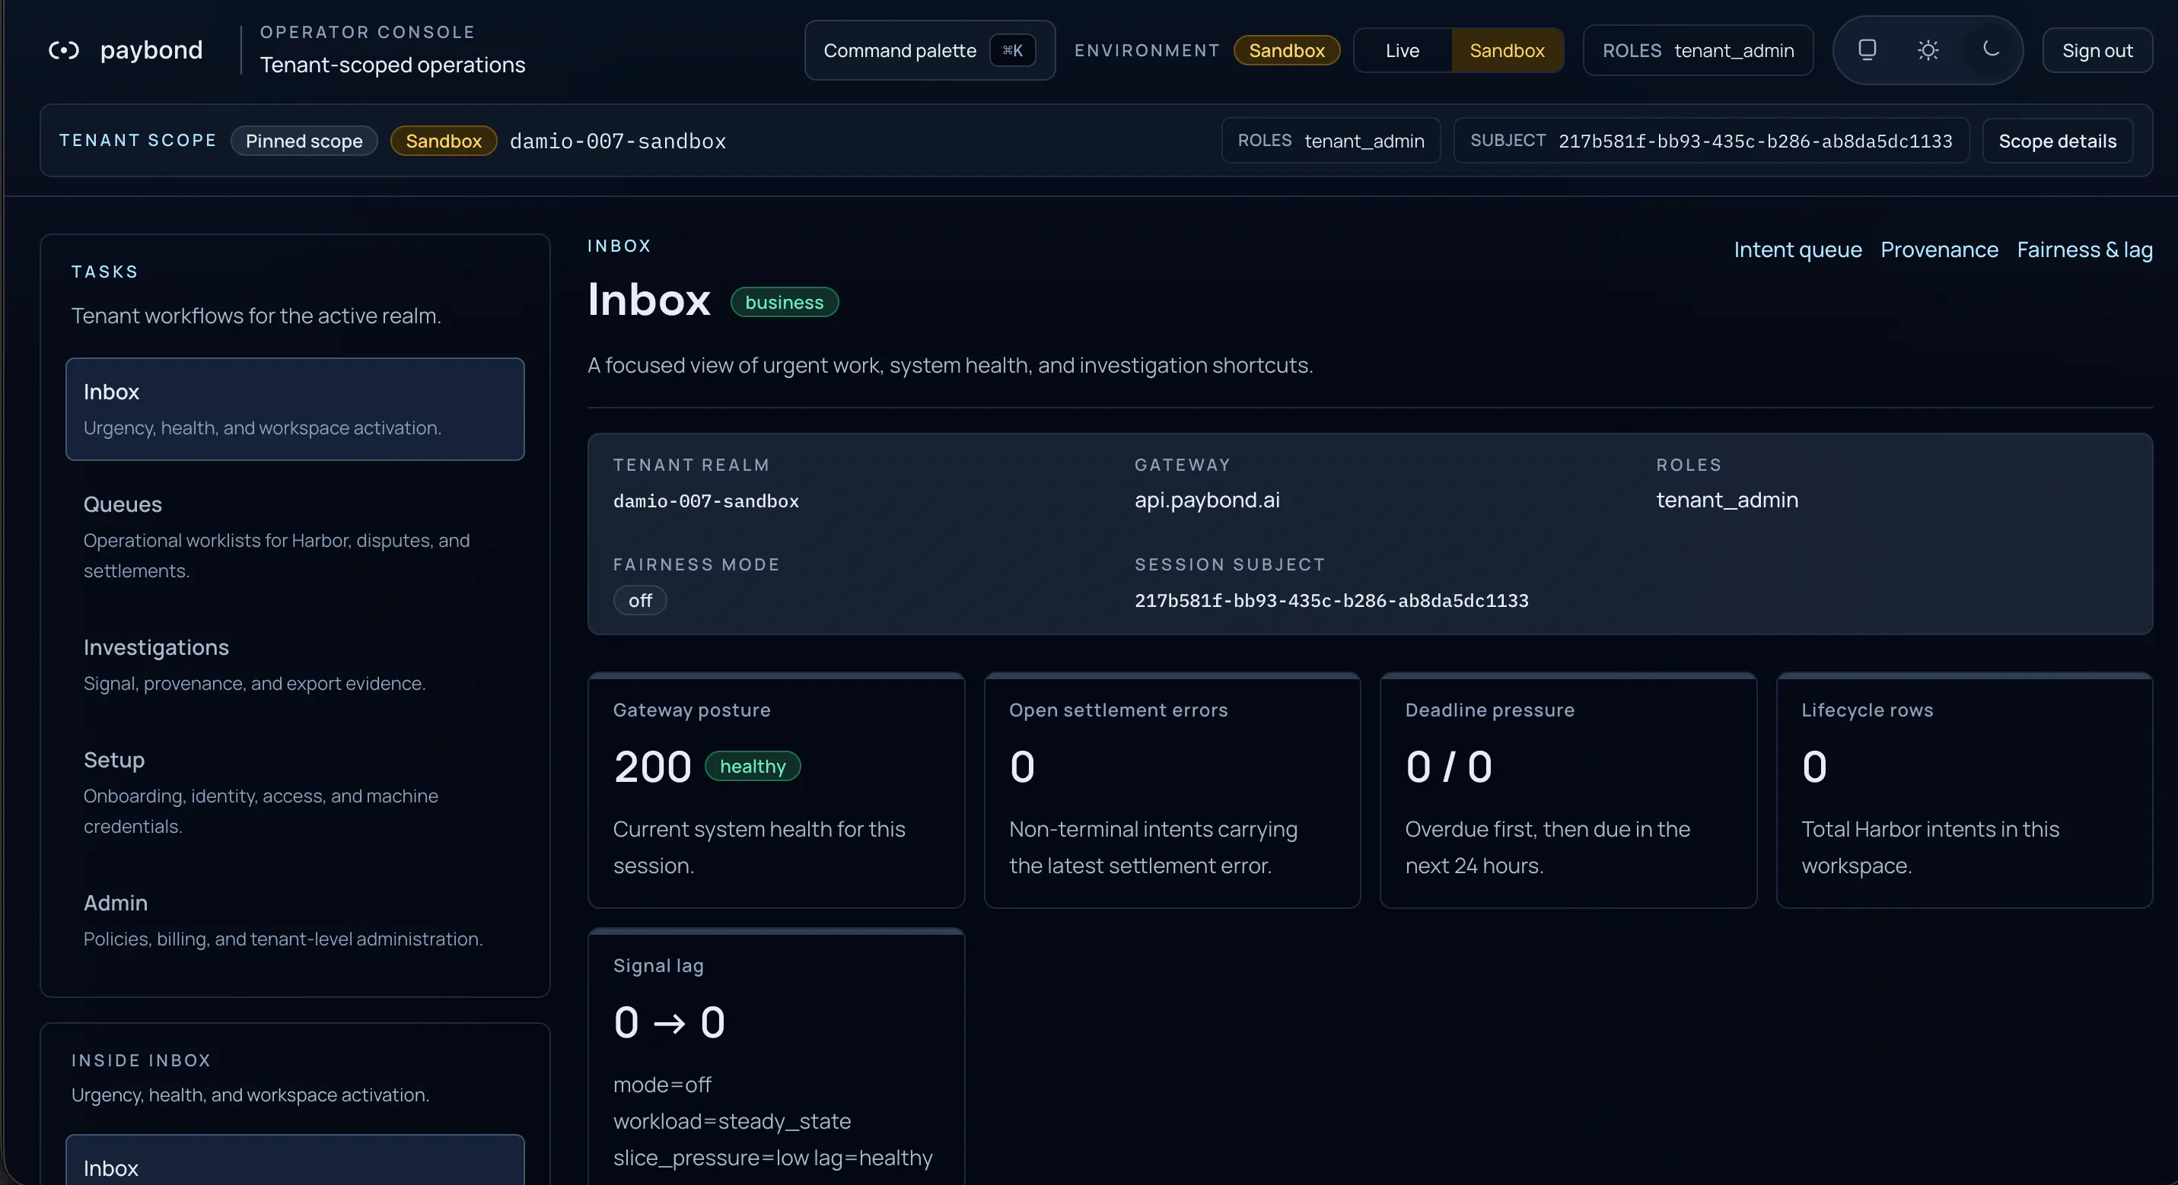Image resolution: width=2178 pixels, height=1185 pixels.
Task: Click Tenant realm value damio-007-sandbox in card
Action: point(706,501)
